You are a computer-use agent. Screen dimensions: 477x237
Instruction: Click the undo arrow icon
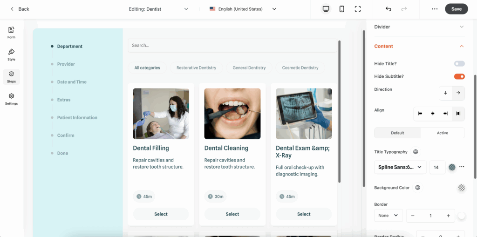click(388, 9)
